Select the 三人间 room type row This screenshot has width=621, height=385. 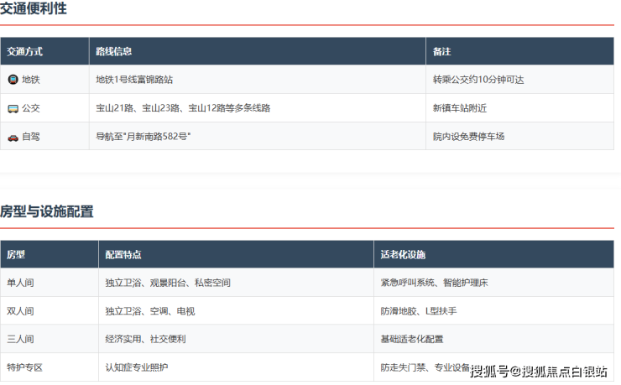click(21, 340)
